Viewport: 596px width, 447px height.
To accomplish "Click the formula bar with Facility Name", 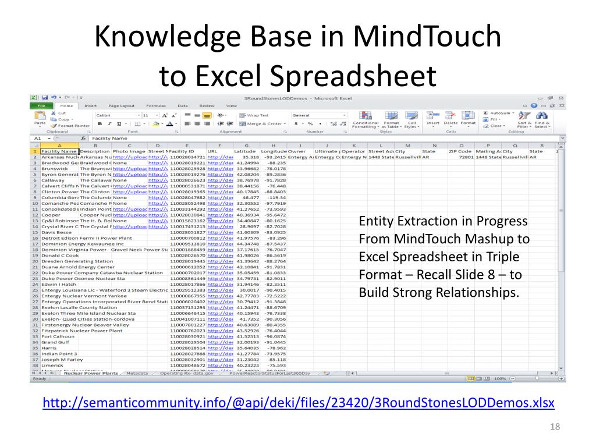I will tap(325, 139).
